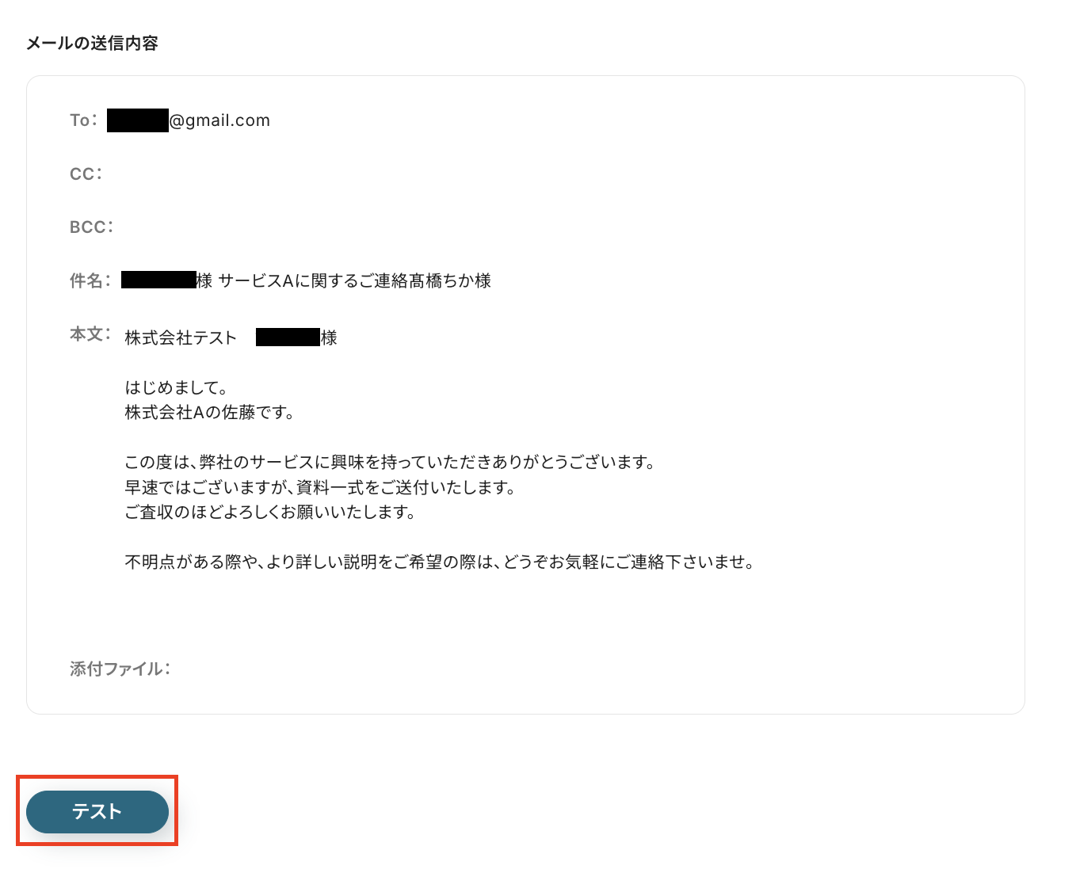The image size is (1076, 873).
Task: Click the CC: field label
Action: click(x=86, y=174)
